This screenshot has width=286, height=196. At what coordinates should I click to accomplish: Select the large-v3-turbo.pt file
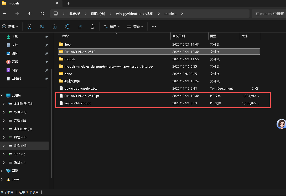pos(77,103)
